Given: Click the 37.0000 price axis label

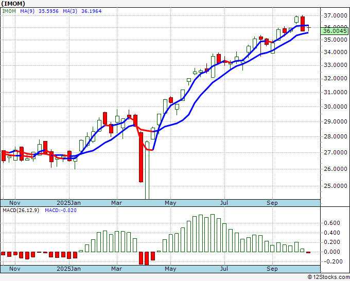Looking at the screenshot, I should 335,15.
